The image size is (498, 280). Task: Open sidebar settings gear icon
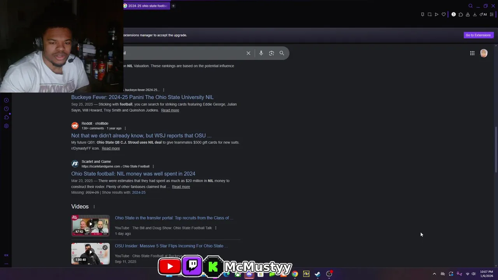[6, 126]
